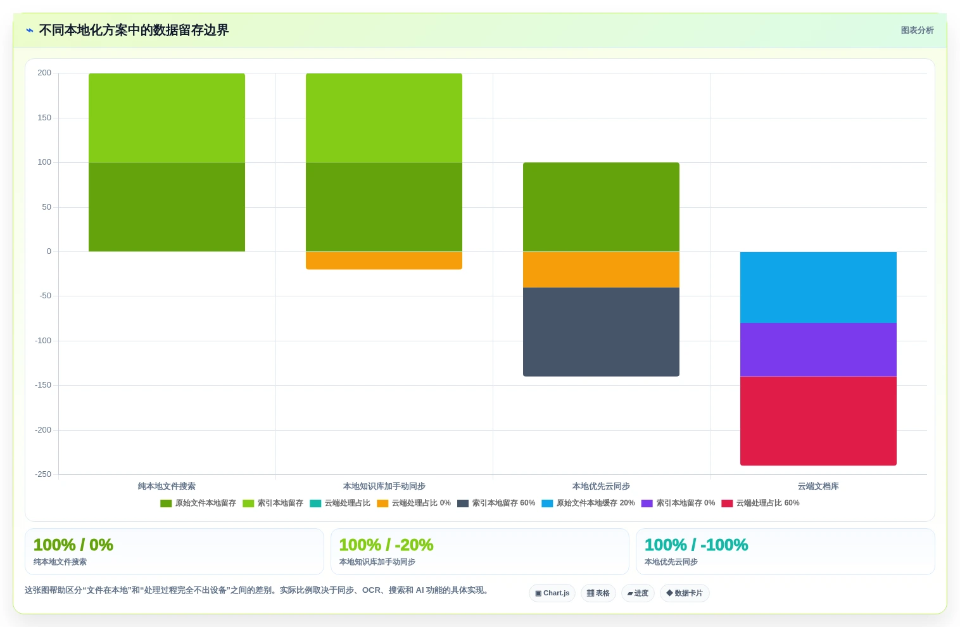960x627 pixels.
Task: Click dark green swatch for 原始文件本地留存
Action: [166, 503]
